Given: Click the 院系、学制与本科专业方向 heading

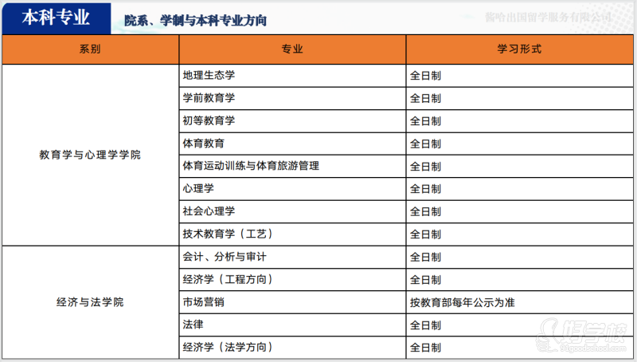Looking at the screenshot, I should click(196, 20).
